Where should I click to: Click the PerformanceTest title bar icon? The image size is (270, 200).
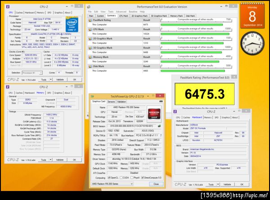pyautogui.click(x=89, y=7)
